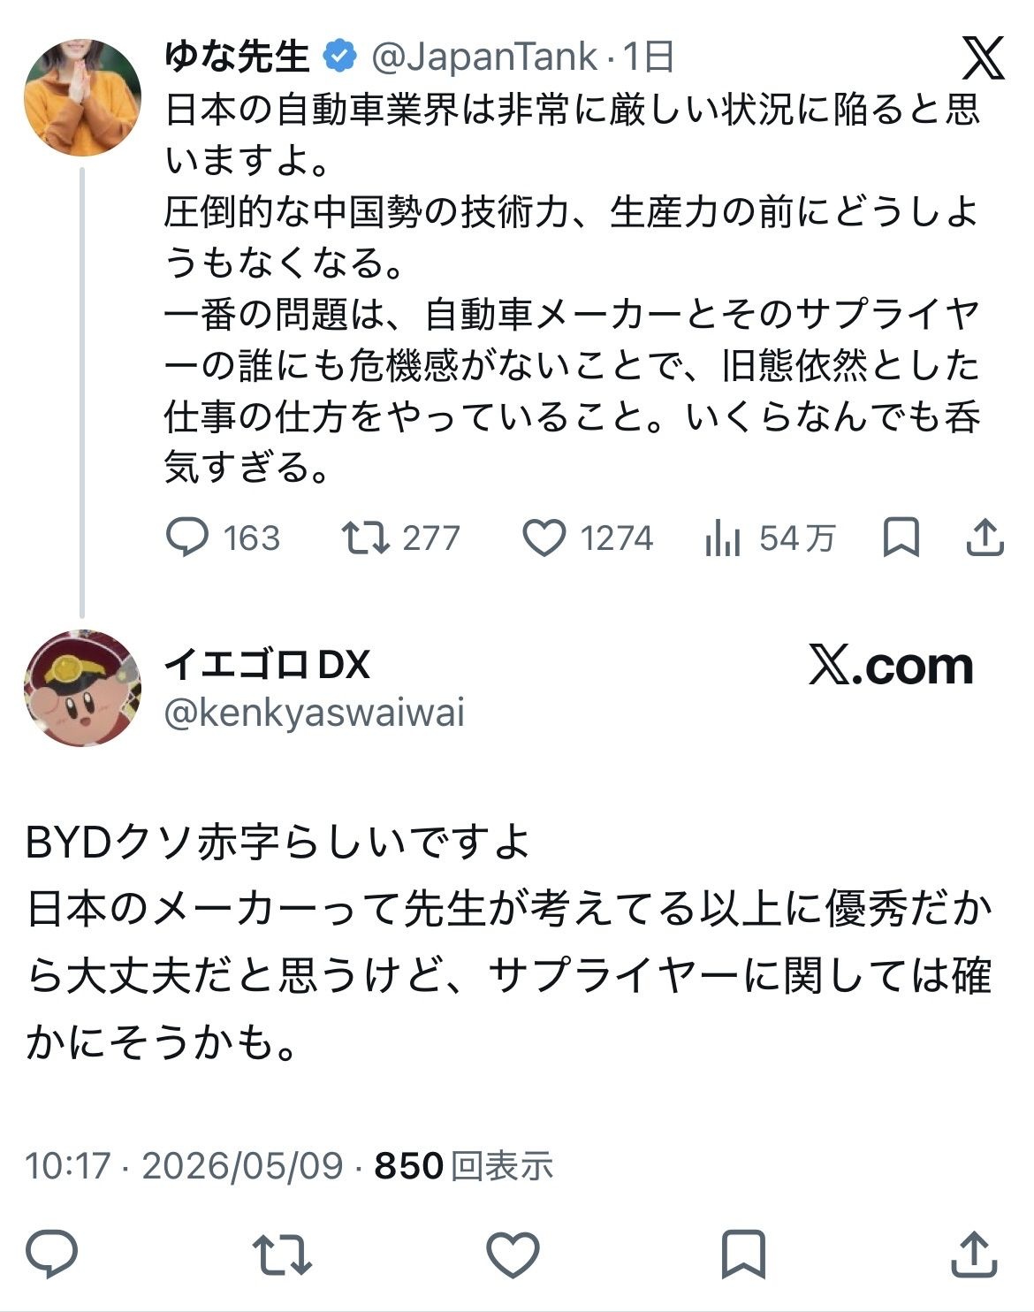Reply to イエゴロDX's post
Image resolution: width=1034 pixels, height=1312 pixels.
pyautogui.click(x=52, y=1253)
